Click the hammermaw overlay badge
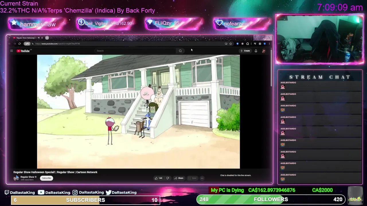The height and width of the screenshot is (206, 367). (37, 24)
